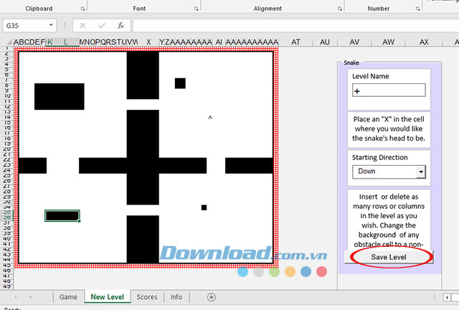Click the caret symbol cell in grid
This screenshot has width=459, height=310.
(x=210, y=118)
